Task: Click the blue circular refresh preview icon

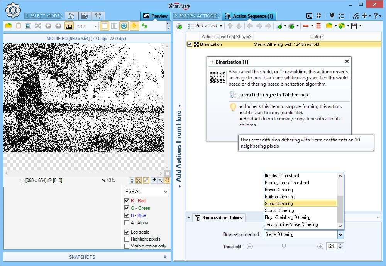Action: [124, 26]
